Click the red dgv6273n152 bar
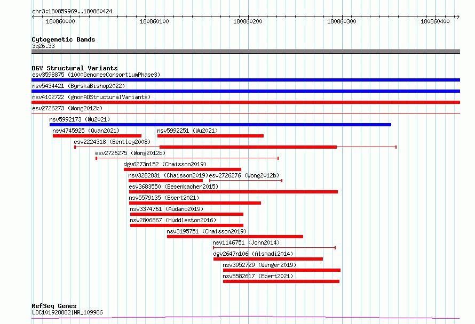This screenshot has width=475, height=324. pyautogui.click(x=183, y=169)
